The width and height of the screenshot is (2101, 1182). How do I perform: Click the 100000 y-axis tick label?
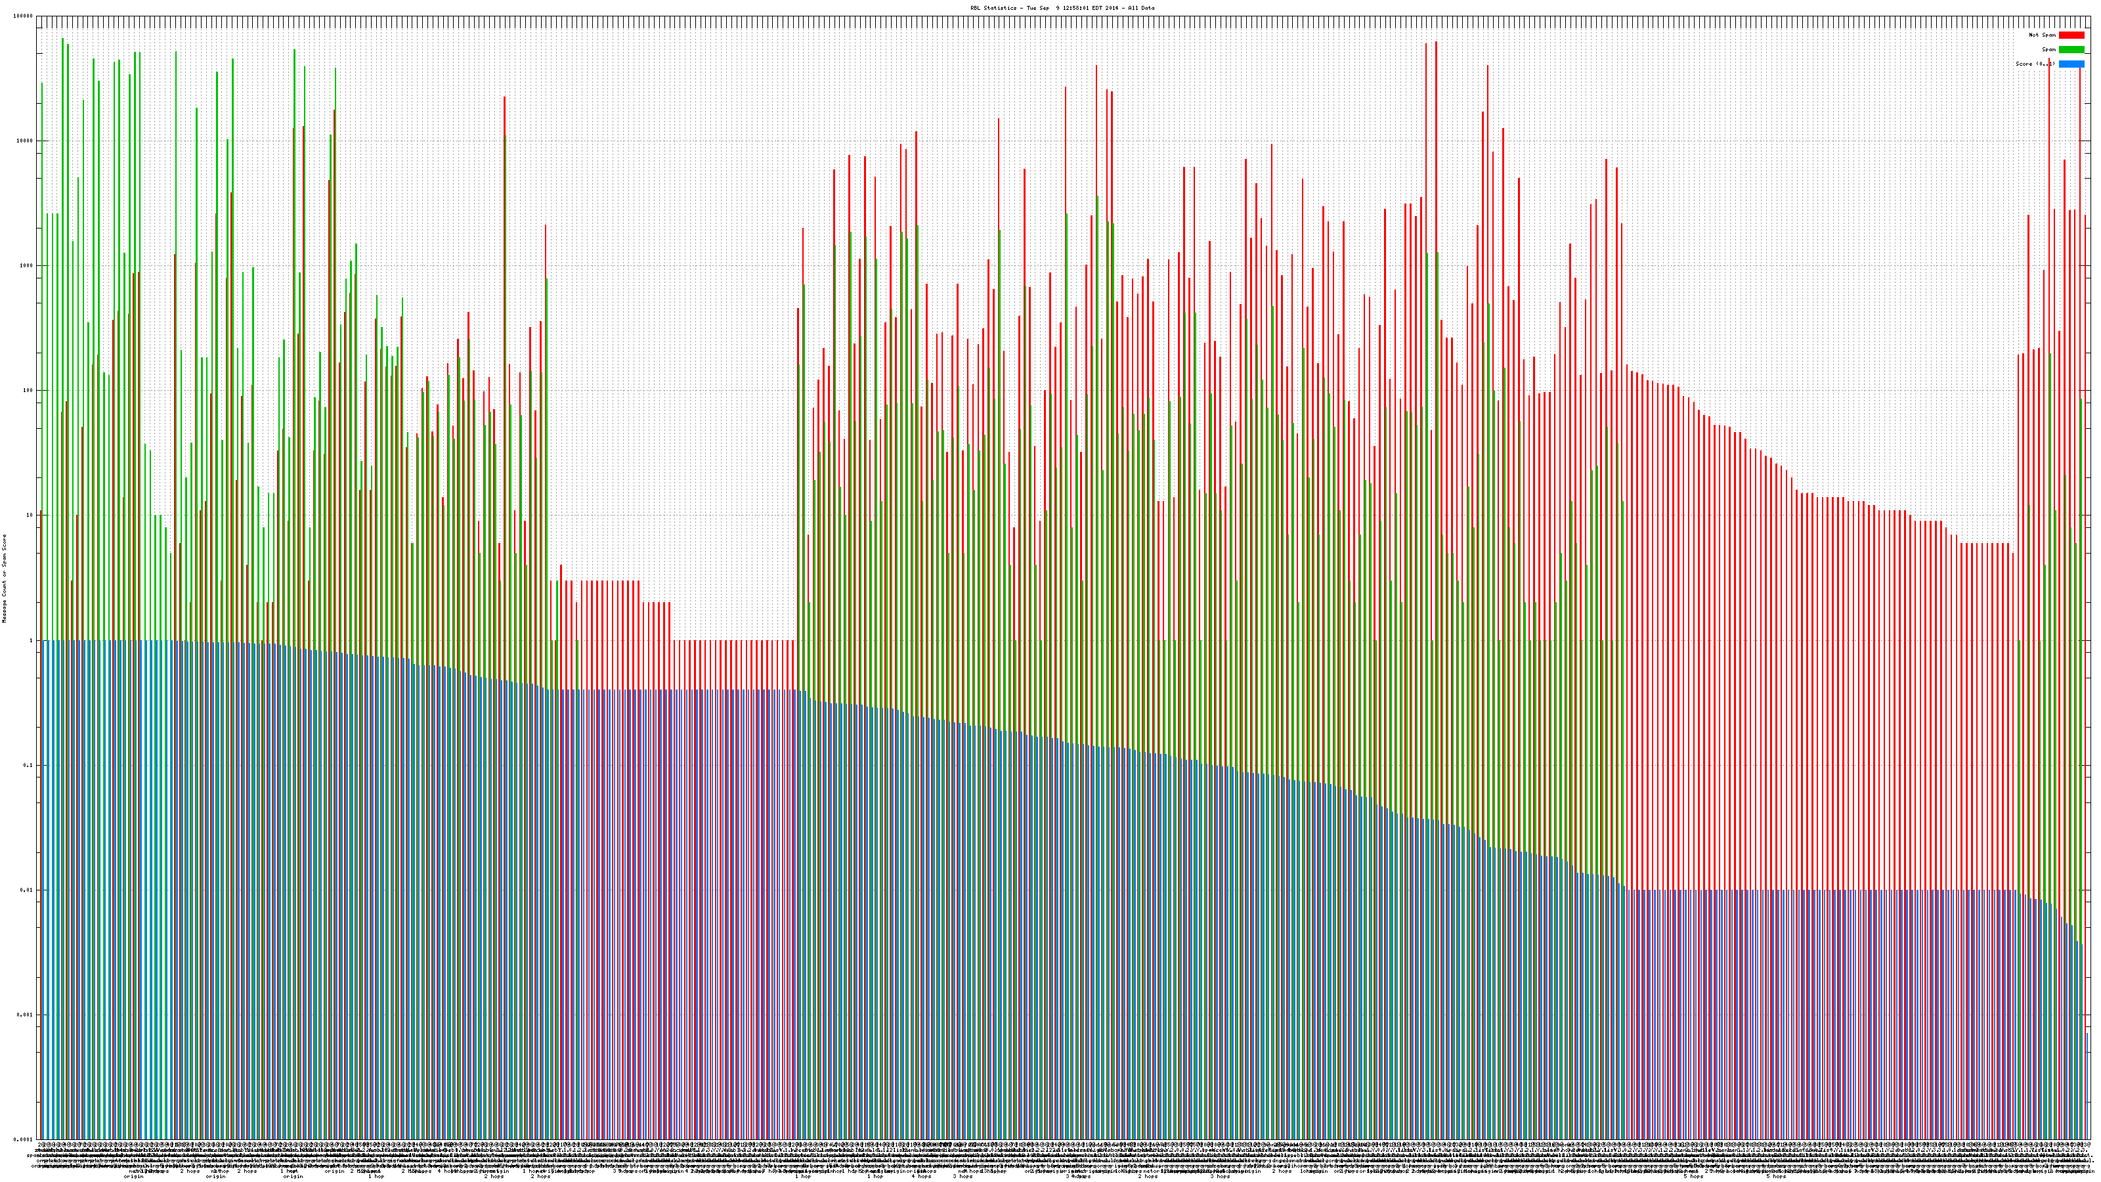click(23, 16)
